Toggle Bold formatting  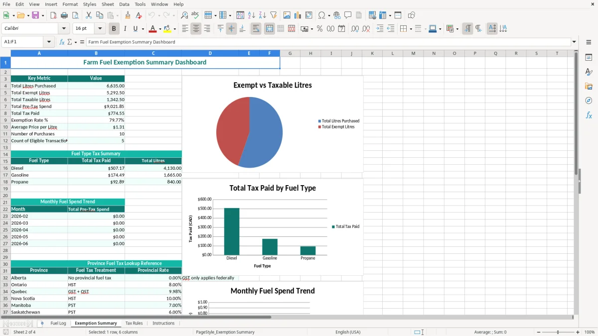pyautogui.click(x=114, y=29)
